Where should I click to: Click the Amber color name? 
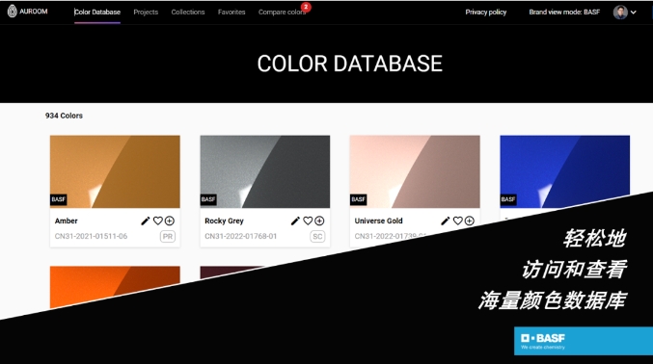click(67, 221)
